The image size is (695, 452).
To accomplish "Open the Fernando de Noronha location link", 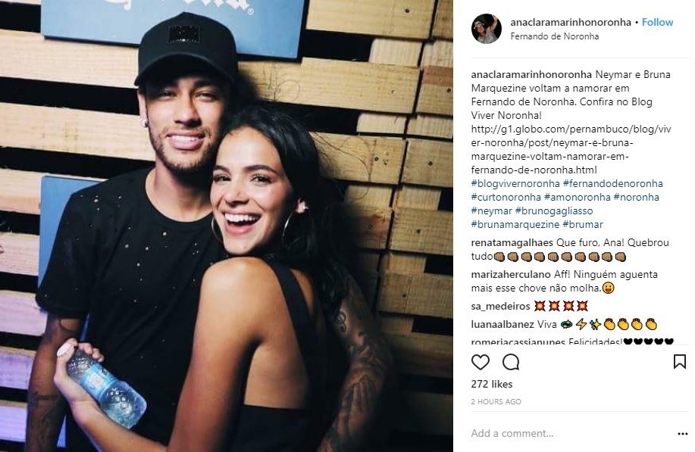I will [555, 36].
